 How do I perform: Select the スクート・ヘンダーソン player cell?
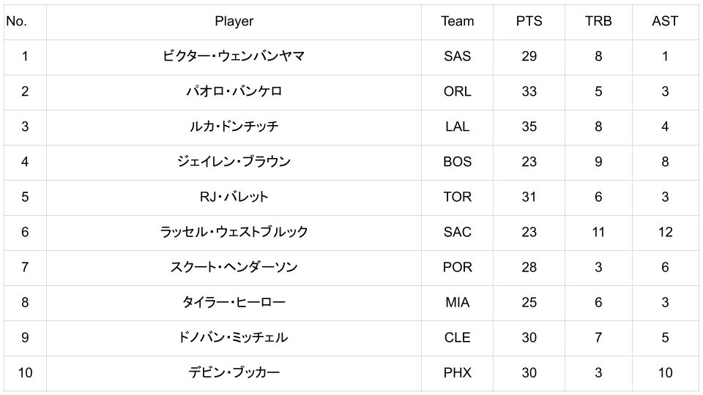[234, 267]
